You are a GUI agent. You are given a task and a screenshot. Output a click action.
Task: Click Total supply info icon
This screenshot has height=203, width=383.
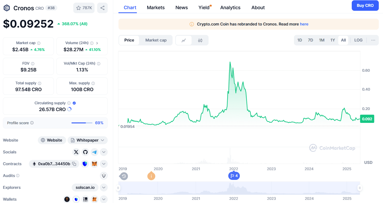(x=40, y=83)
